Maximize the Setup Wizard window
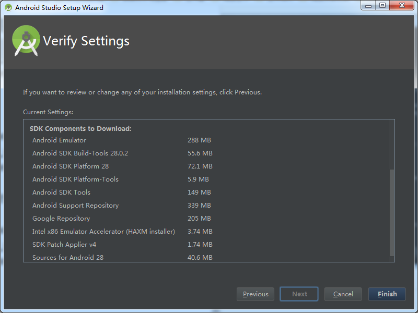The height and width of the screenshot is (313, 418). (382, 6)
